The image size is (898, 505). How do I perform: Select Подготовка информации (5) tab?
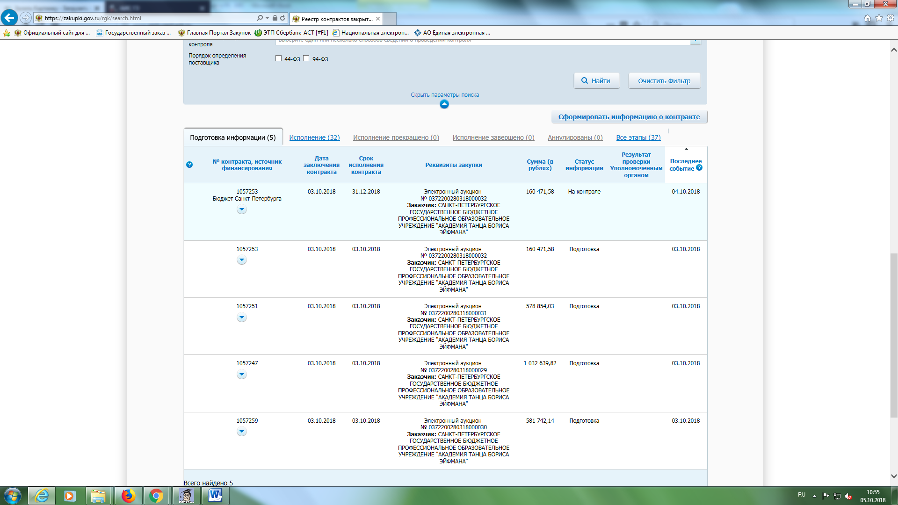[x=233, y=137]
